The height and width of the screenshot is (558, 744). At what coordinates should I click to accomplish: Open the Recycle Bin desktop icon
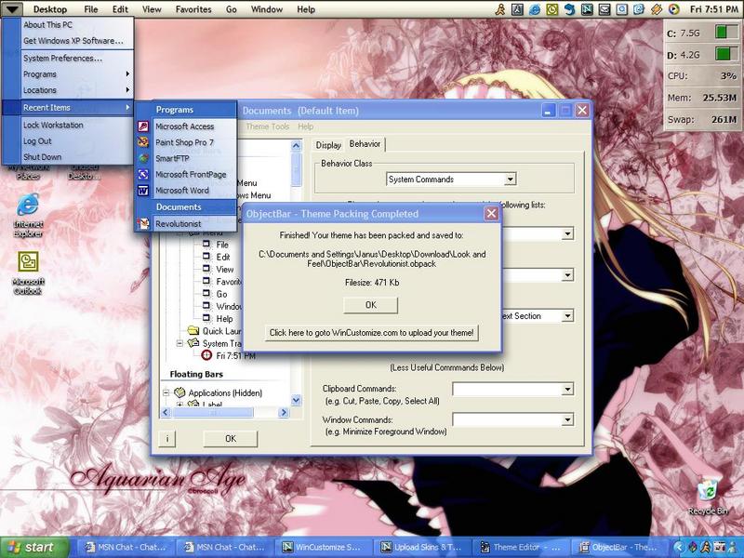(x=708, y=491)
